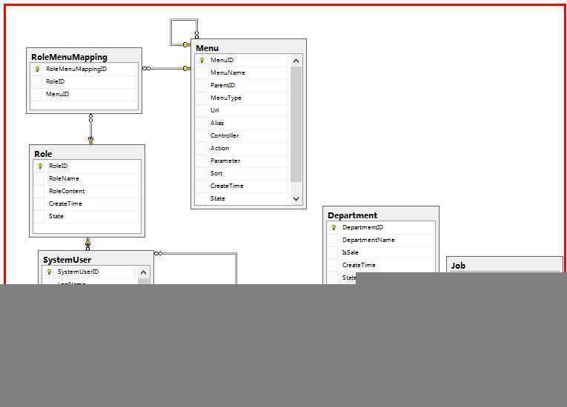Select the DepartmentID column row
Screen dimensions: 567x407
(380, 227)
